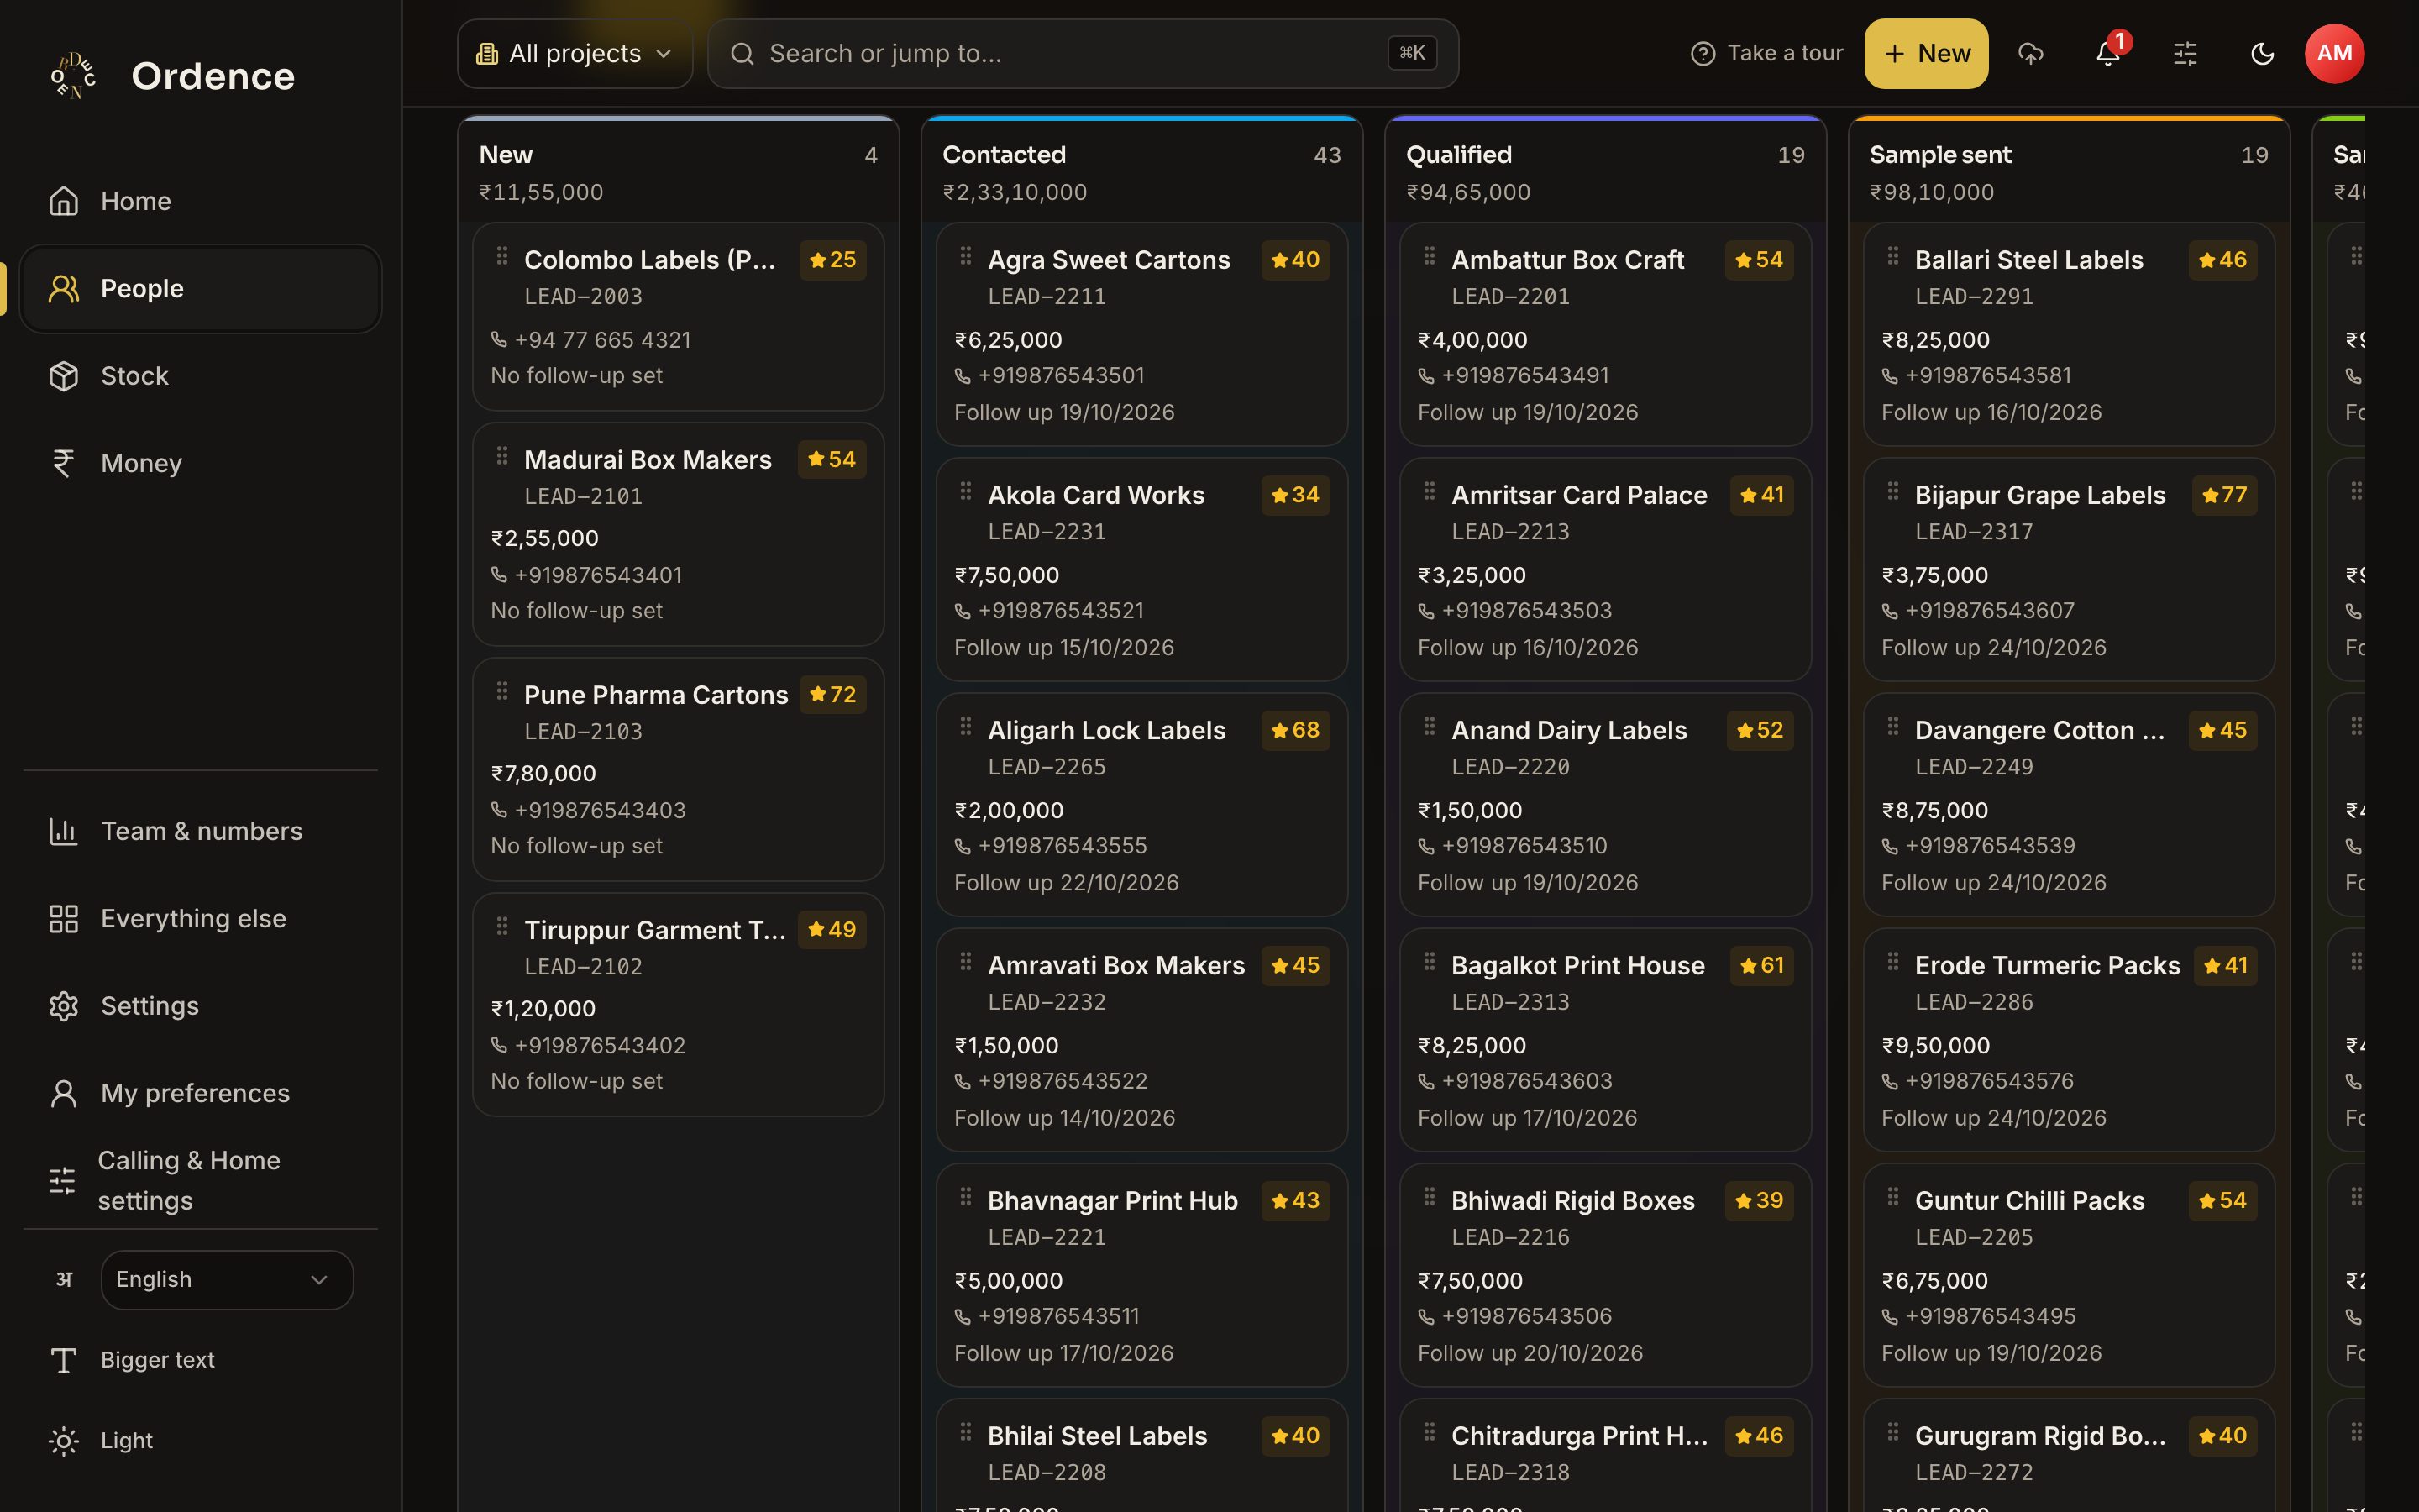Screen dimensions: 2419x1512
Task: Open the AM user avatar
Action: (2334, 53)
